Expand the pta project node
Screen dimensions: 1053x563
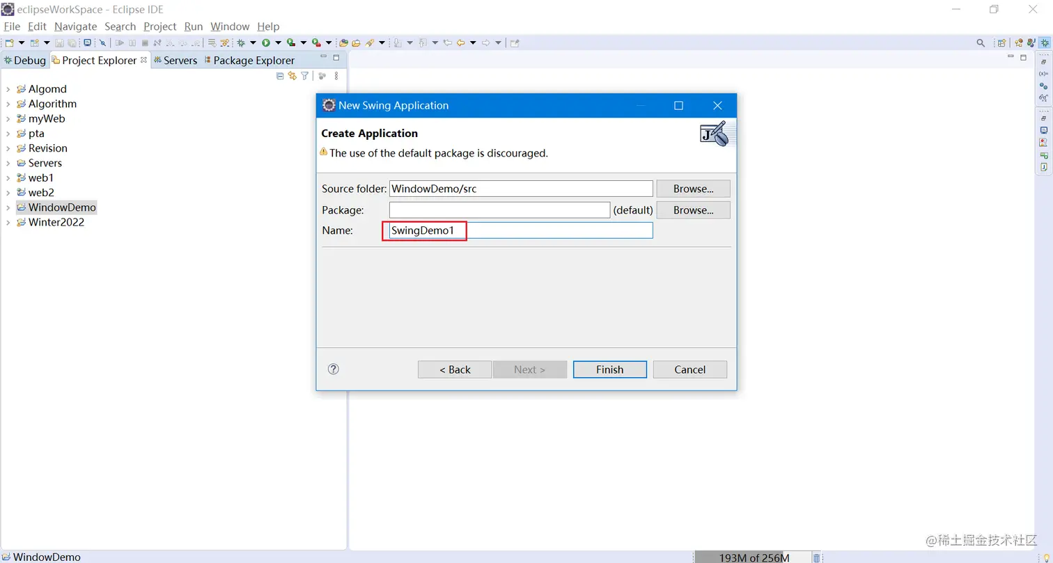(x=8, y=134)
